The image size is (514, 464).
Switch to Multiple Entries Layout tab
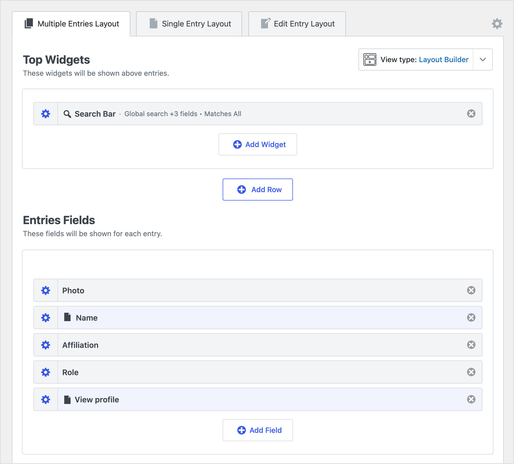coord(71,24)
